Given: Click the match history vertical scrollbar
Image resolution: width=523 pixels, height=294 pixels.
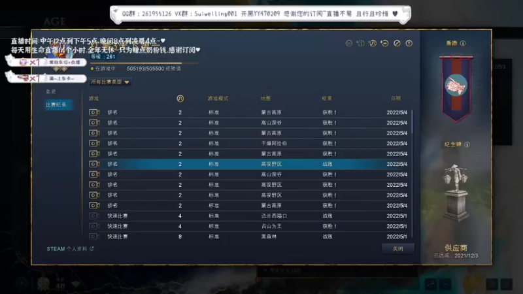Looking at the screenshot, I should click(x=413, y=173).
